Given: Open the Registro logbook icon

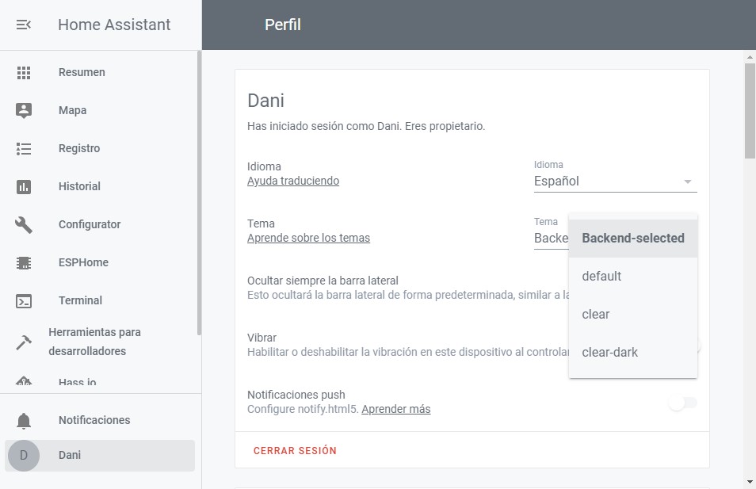Looking at the screenshot, I should (24, 148).
